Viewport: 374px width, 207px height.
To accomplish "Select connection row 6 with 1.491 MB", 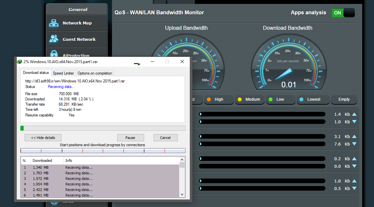I will [x=100, y=195].
